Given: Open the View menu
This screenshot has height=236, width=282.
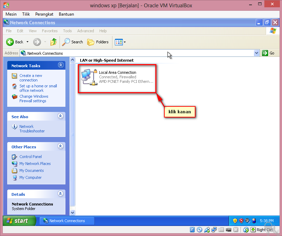Looking at the screenshot, I should [33, 31].
